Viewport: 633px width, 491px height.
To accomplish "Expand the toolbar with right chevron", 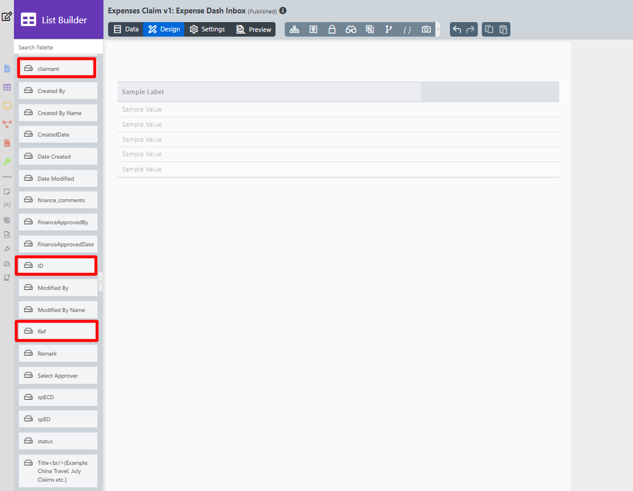I will point(438,30).
